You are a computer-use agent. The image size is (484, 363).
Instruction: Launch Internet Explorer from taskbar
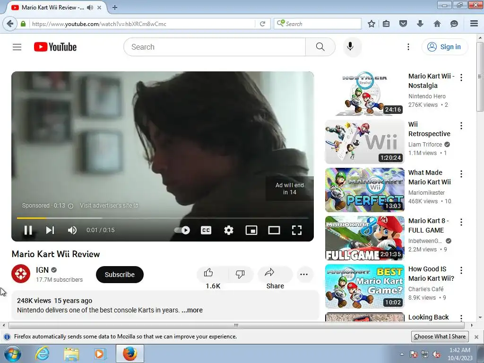pyautogui.click(x=42, y=354)
